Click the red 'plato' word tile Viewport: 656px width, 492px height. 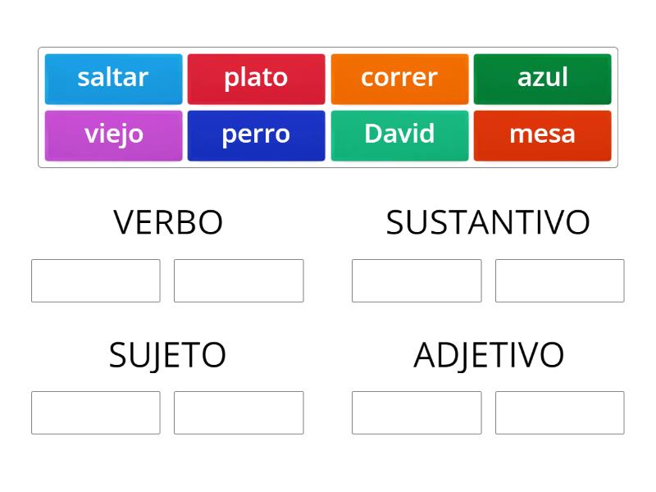(x=257, y=78)
